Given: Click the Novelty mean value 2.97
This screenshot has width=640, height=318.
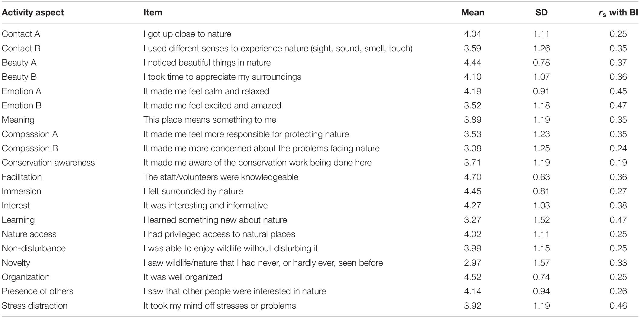Looking at the screenshot, I should point(473,263).
